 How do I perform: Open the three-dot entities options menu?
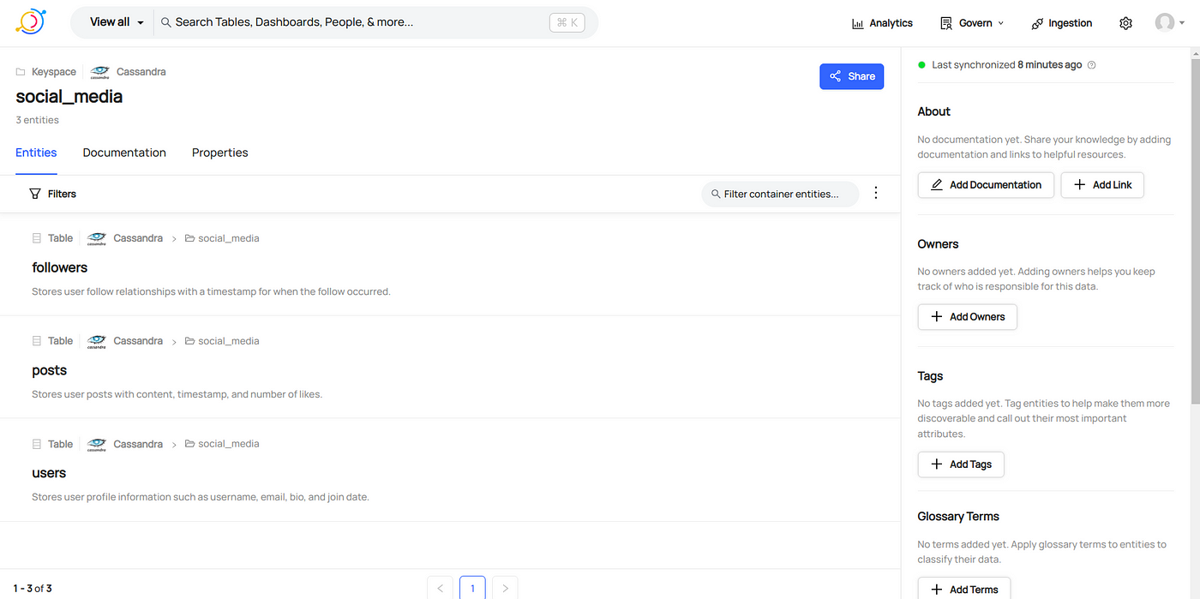[x=875, y=193]
